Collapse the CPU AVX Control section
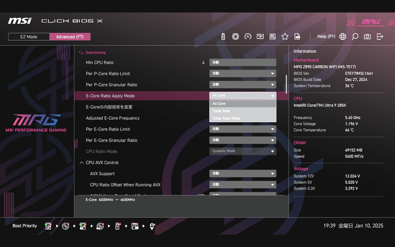 (x=82, y=163)
